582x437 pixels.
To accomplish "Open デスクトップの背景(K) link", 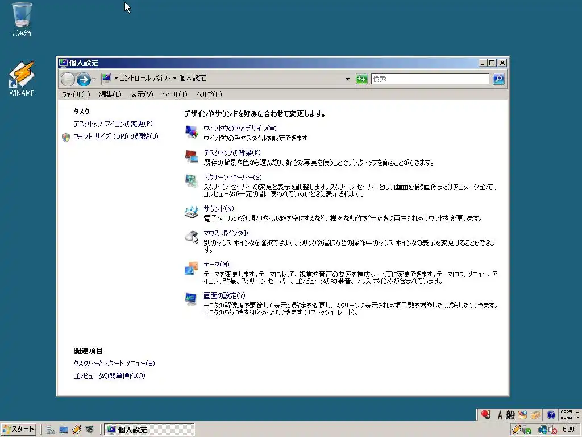I will (x=232, y=152).
